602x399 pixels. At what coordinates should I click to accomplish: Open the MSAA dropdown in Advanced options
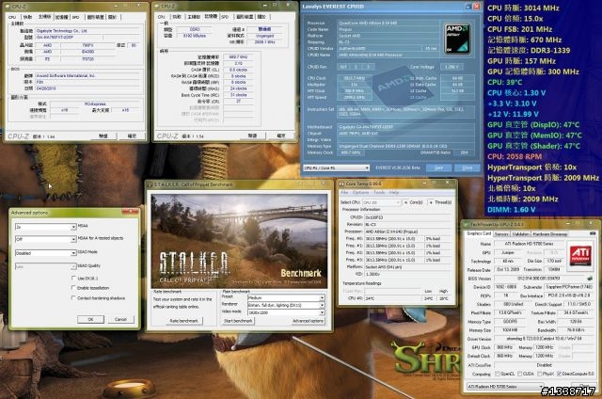(45, 227)
